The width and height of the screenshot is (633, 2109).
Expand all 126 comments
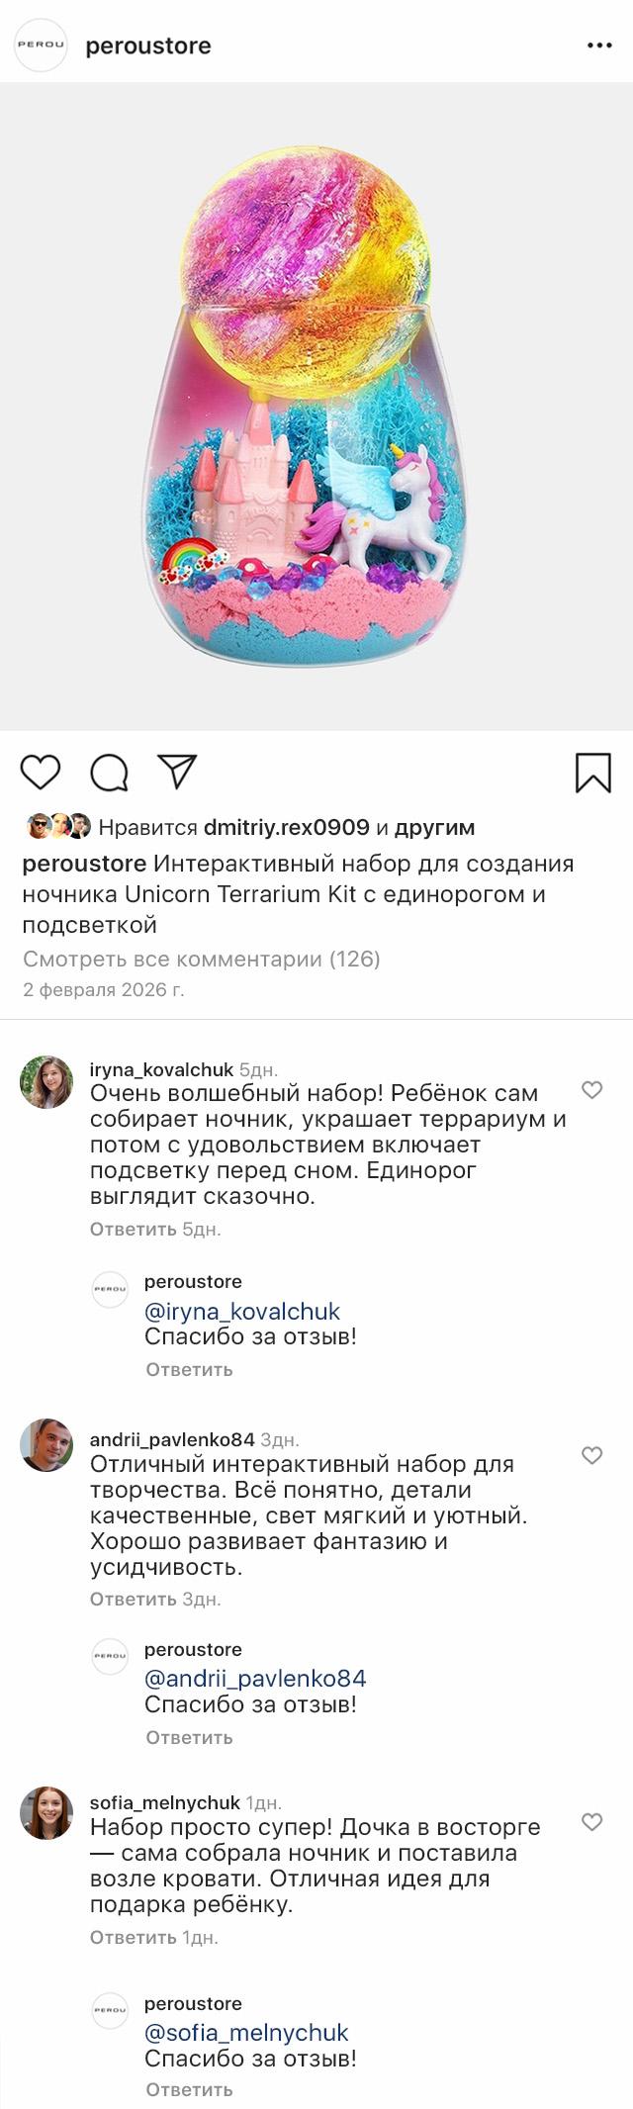coord(202,959)
